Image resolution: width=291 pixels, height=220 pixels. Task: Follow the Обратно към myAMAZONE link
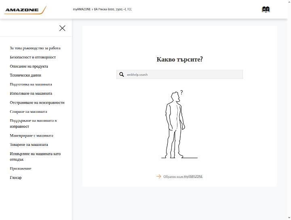[183, 176]
